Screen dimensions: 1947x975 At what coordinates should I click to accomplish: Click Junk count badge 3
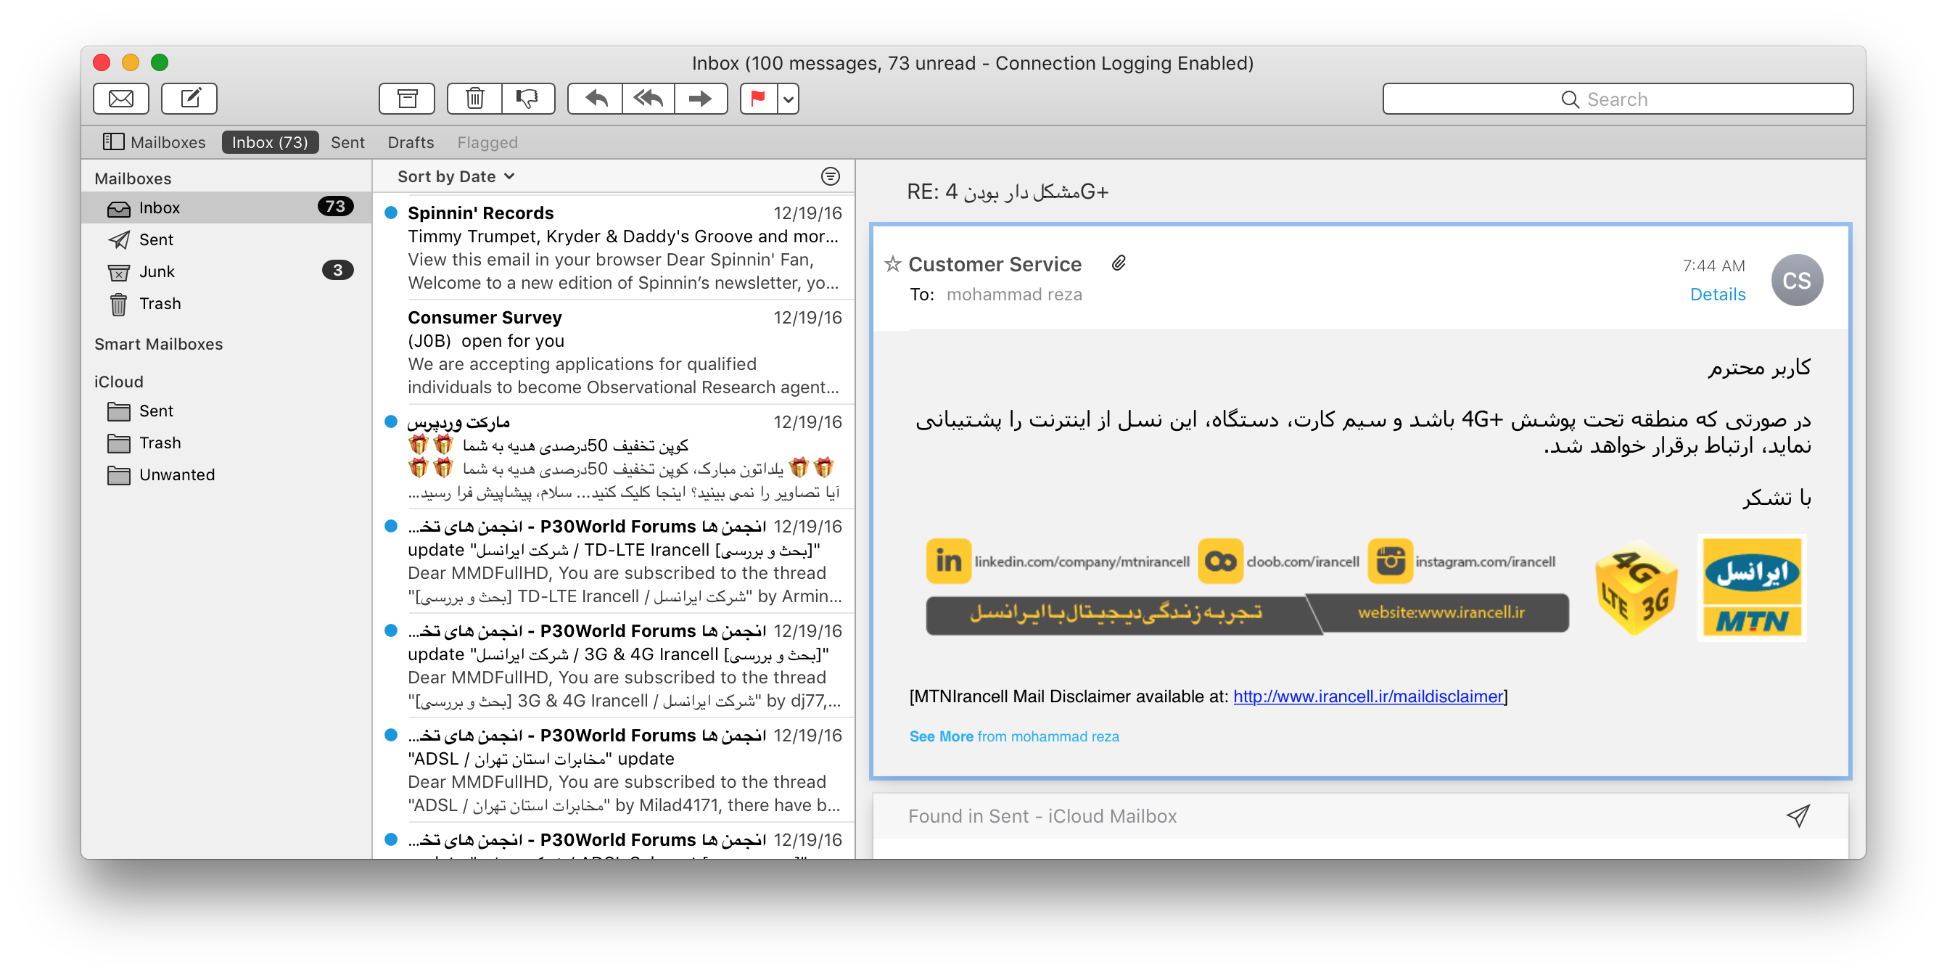coord(338,270)
